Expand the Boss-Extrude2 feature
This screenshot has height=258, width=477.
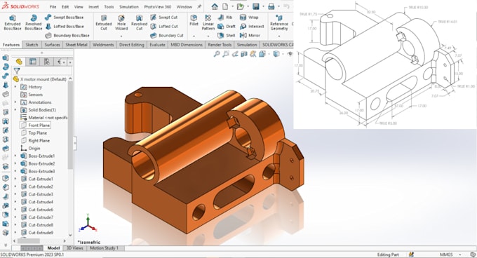(x=15, y=163)
